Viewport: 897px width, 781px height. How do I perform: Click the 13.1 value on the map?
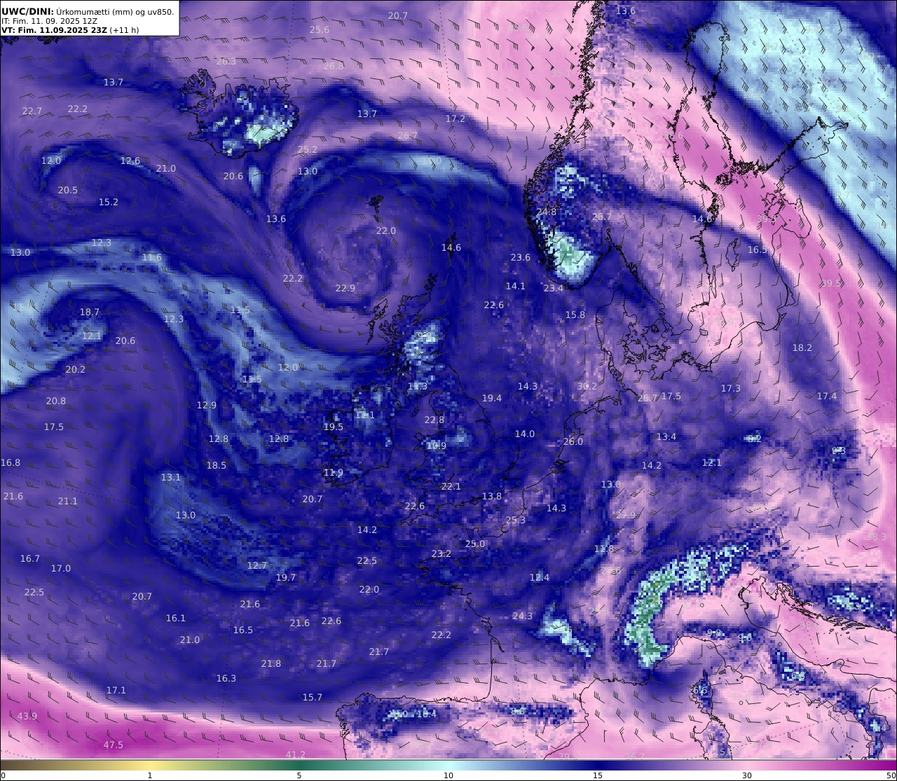coord(171,477)
